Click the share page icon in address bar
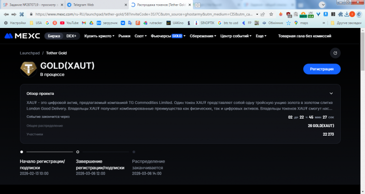The height and width of the screenshot is (194, 365). click(262, 14)
